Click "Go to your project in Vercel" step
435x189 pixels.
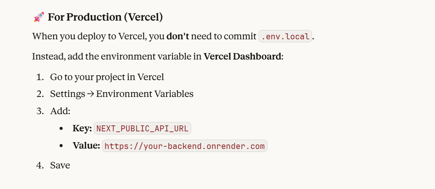pos(107,77)
